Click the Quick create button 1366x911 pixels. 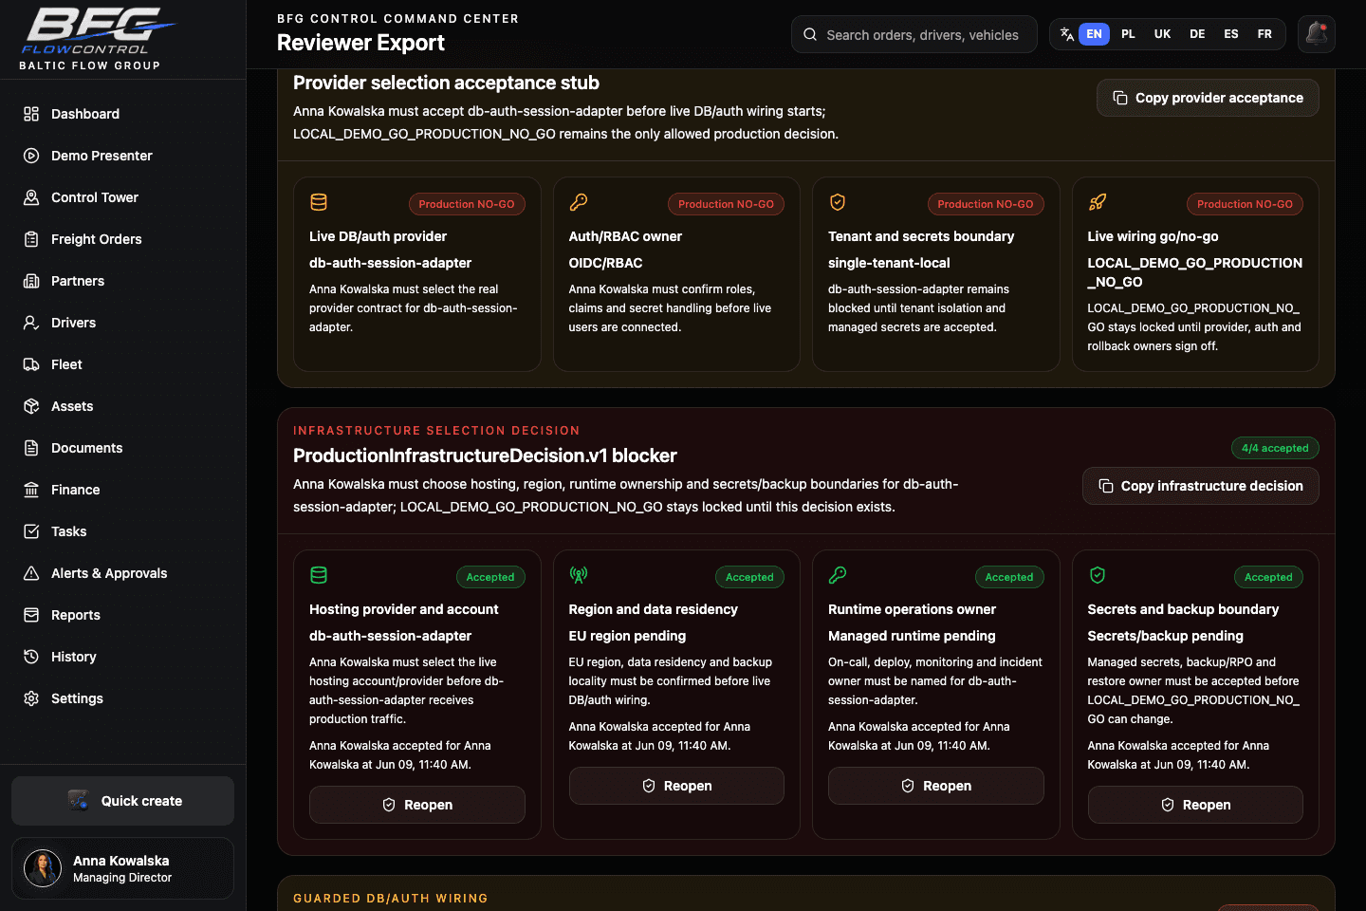coord(122,801)
